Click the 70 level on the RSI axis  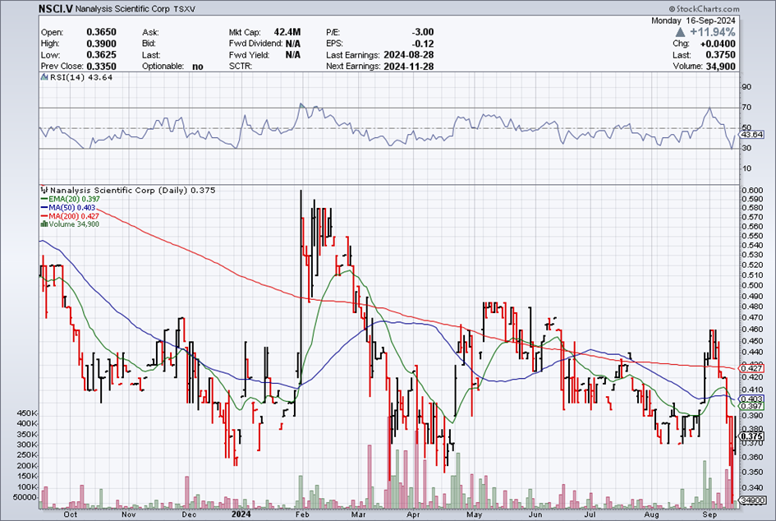pos(746,107)
